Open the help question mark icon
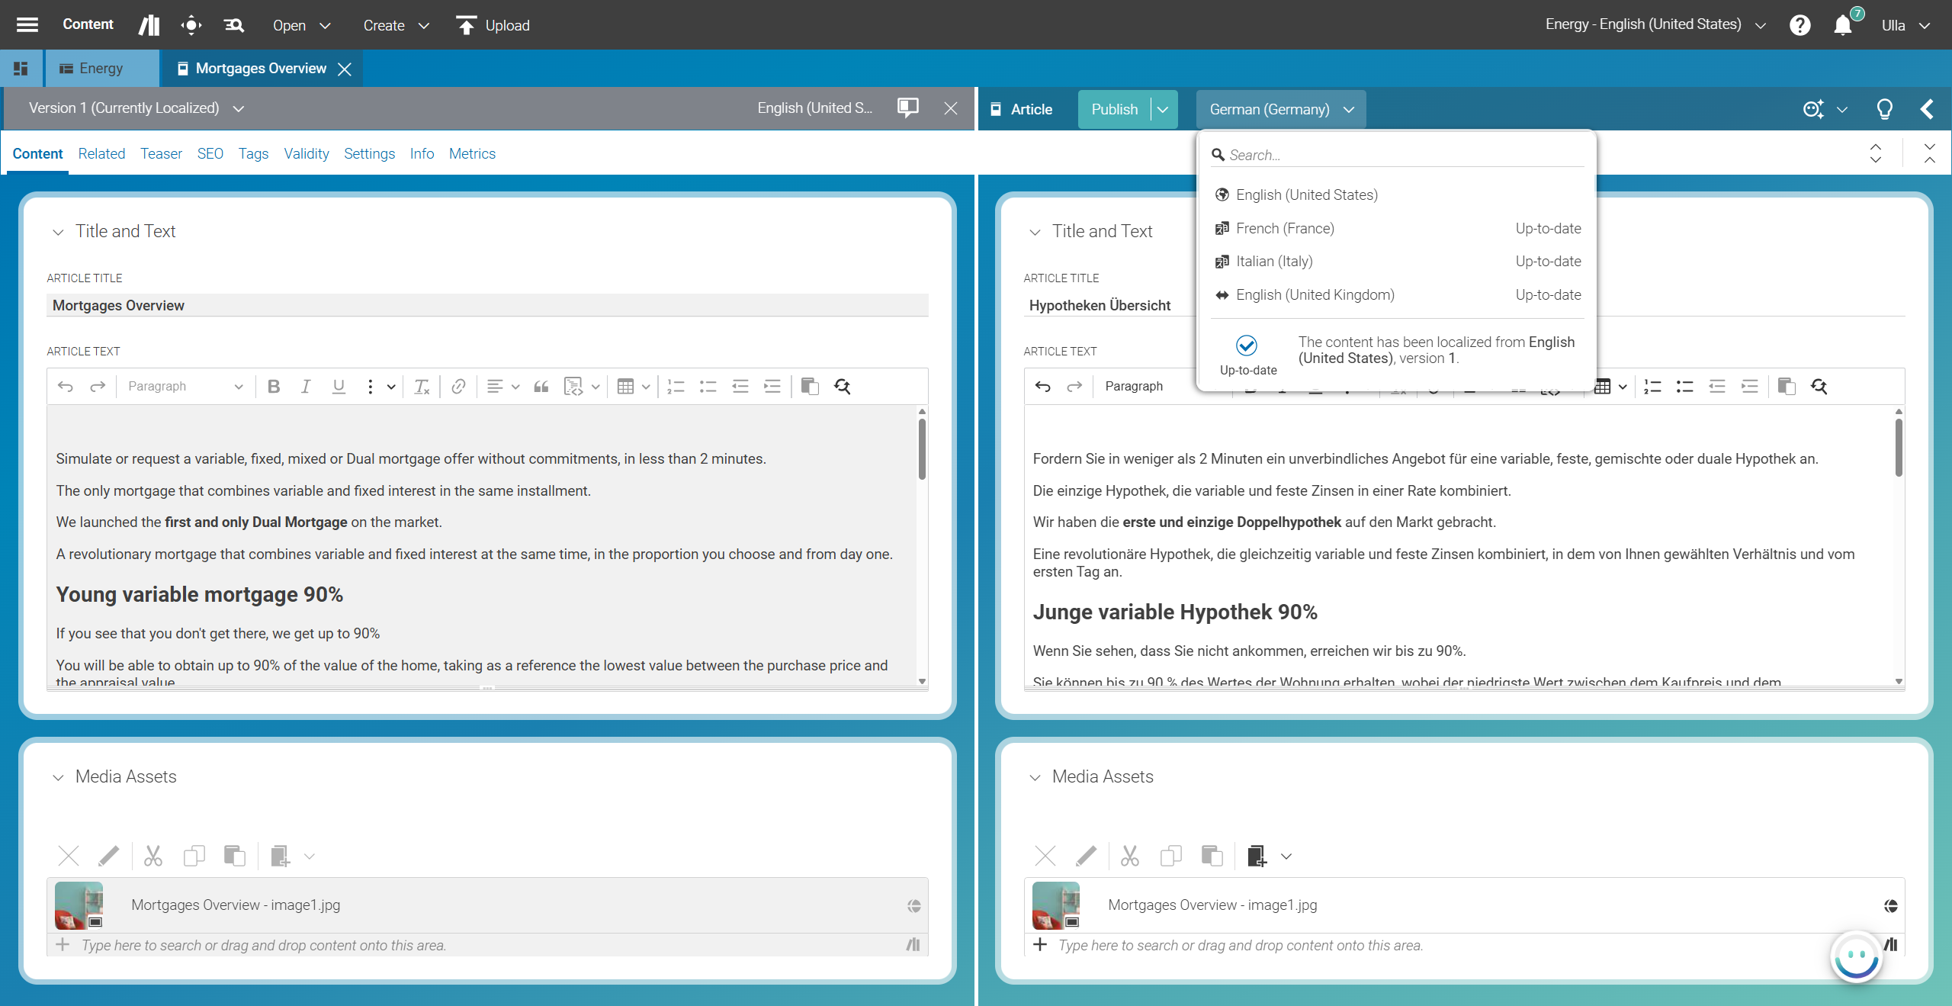 pyautogui.click(x=1799, y=25)
